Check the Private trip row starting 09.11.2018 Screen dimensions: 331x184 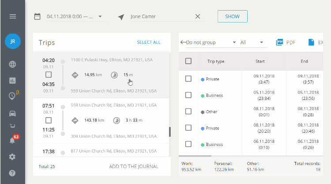coord(188,79)
